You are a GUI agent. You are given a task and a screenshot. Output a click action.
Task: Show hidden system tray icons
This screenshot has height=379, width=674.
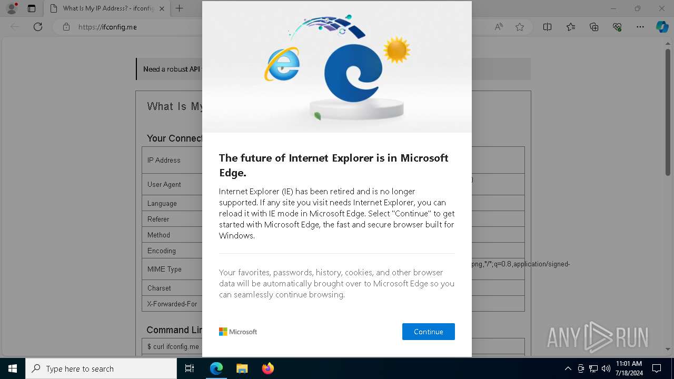[568, 368]
